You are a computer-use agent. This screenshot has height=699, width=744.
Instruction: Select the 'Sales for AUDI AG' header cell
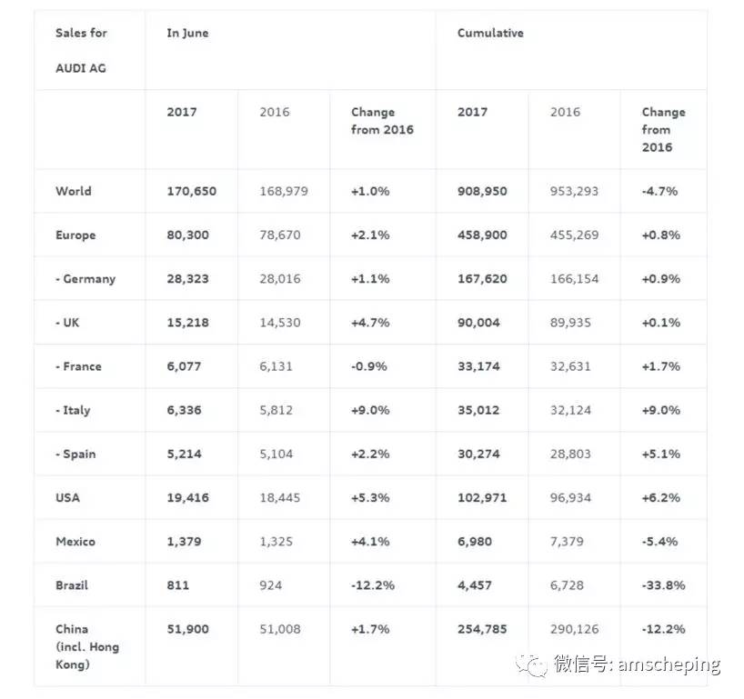81,50
